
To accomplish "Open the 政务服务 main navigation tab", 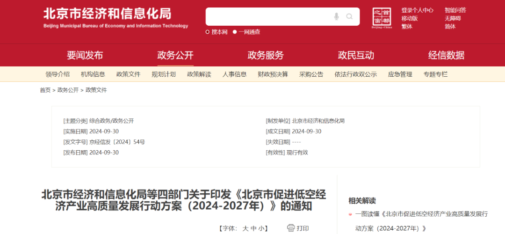I will [x=266, y=55].
